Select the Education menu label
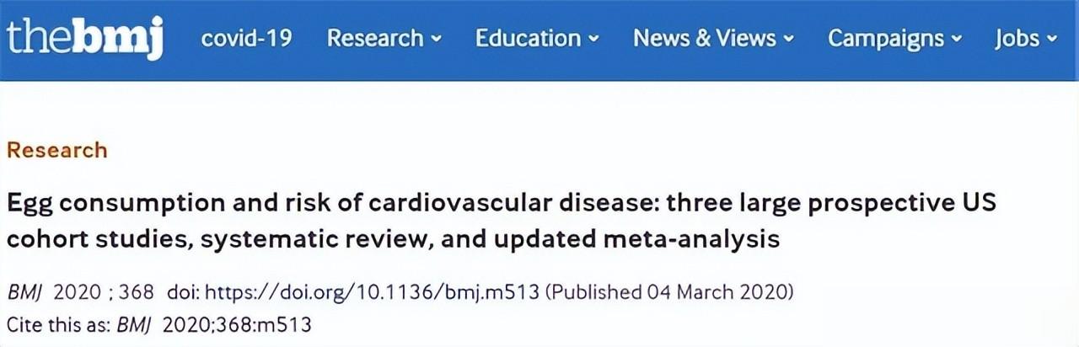The height and width of the screenshot is (347, 1079). pos(528,39)
